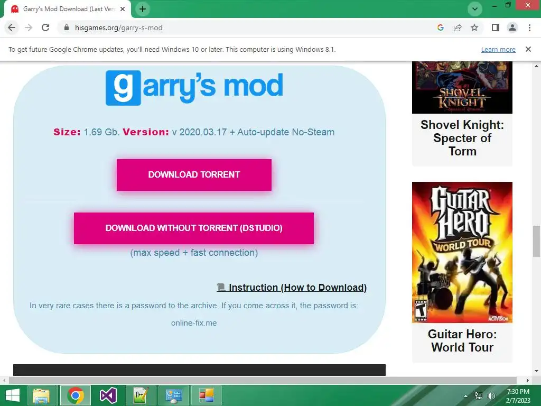Click the horizontal scrollbar right arrow
The image size is (541, 406).
[x=528, y=380]
